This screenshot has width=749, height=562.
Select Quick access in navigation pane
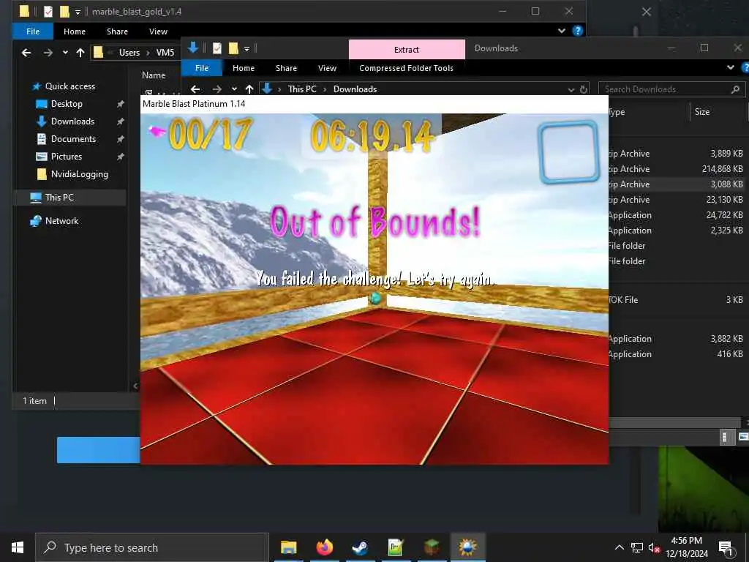pos(70,86)
